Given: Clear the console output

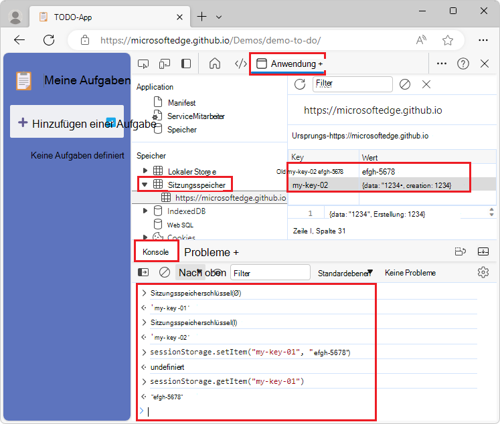Looking at the screenshot, I should (165, 272).
